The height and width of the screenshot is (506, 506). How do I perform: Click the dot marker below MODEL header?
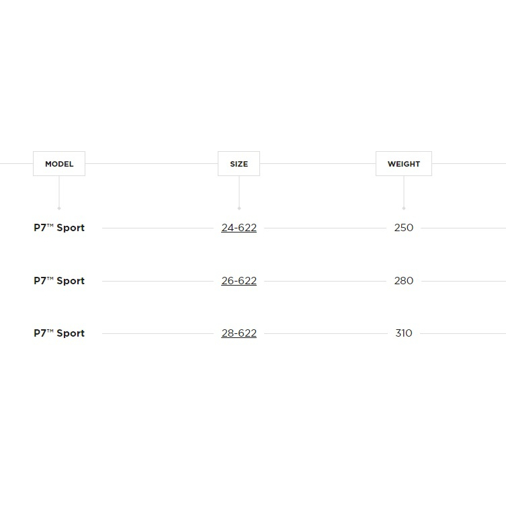(59, 208)
